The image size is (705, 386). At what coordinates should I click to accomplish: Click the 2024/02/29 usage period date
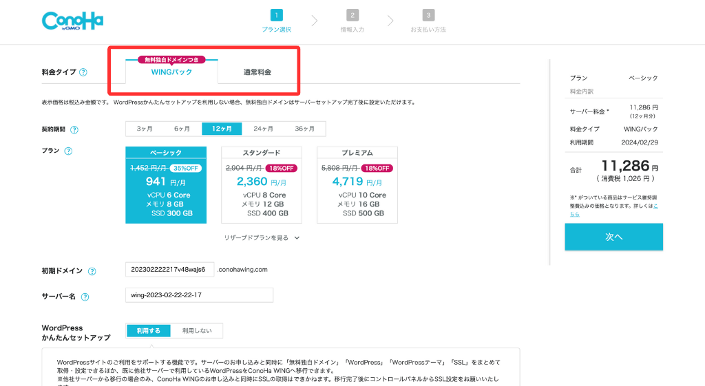640,142
